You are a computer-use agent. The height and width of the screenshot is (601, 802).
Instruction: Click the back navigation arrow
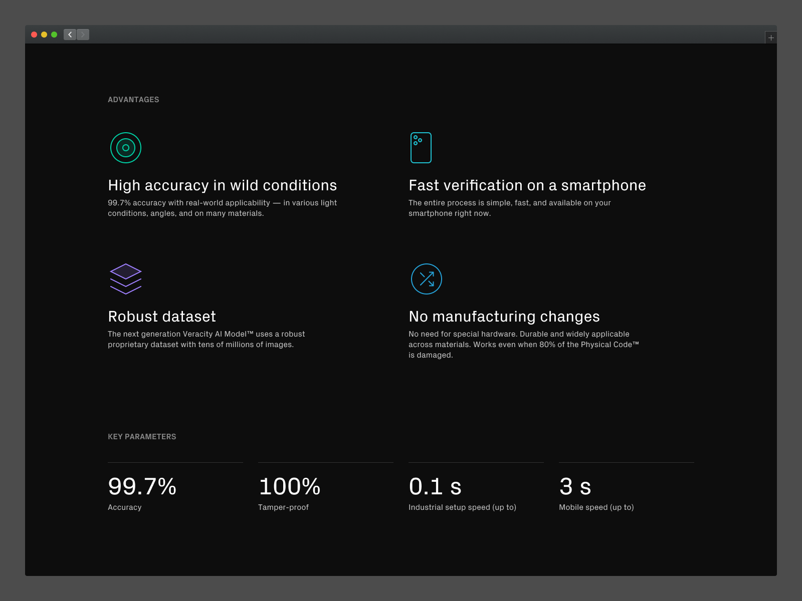70,35
